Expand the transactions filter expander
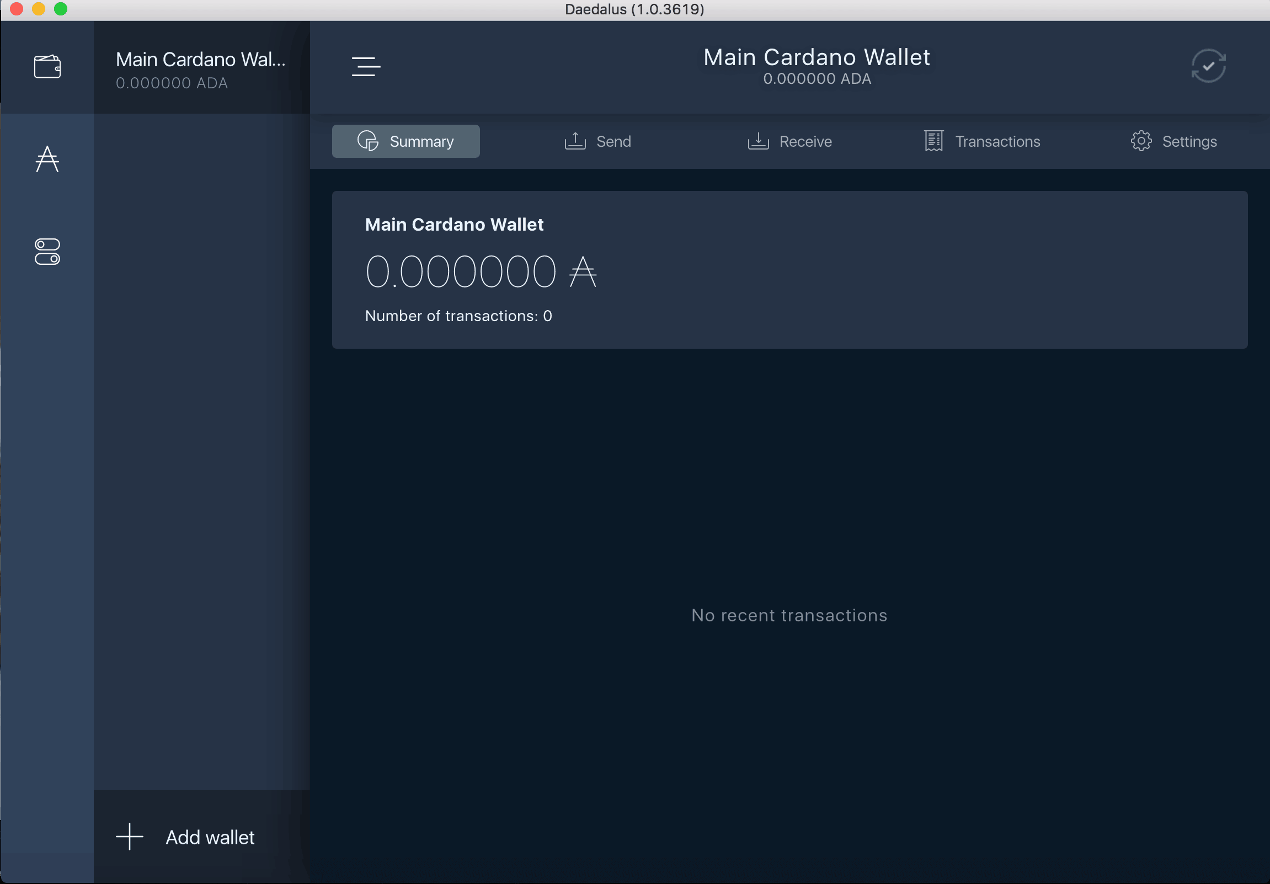This screenshot has width=1270, height=884. point(367,66)
